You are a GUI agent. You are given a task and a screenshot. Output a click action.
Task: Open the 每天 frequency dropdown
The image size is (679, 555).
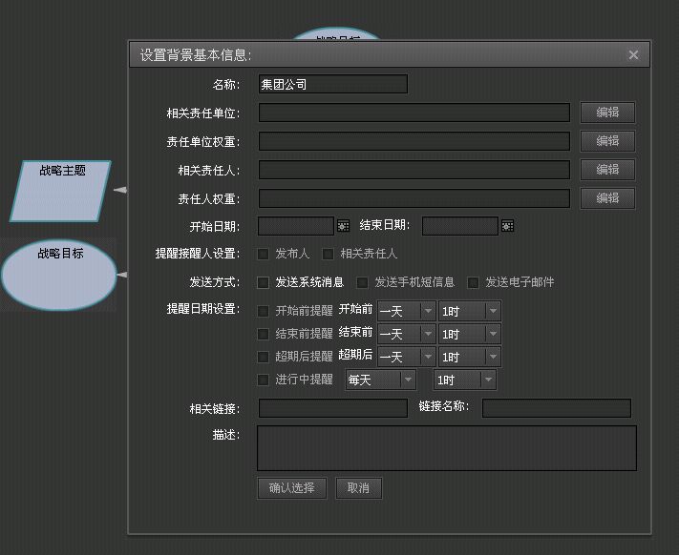point(381,380)
